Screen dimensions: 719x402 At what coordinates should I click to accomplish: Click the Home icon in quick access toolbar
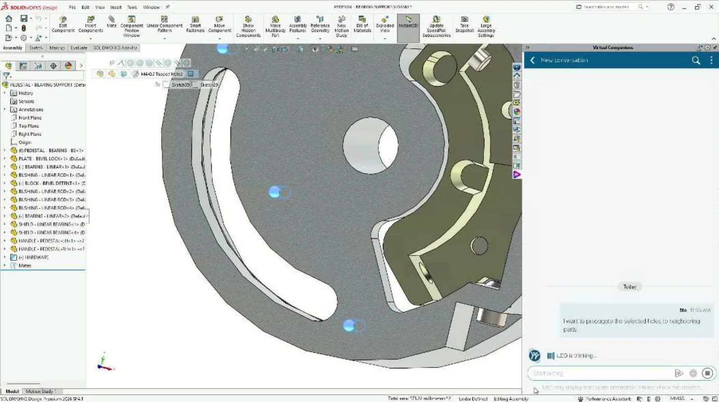pos(9,18)
